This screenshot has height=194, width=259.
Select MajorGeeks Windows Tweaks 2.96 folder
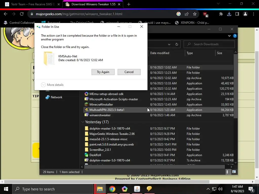(159, 134)
